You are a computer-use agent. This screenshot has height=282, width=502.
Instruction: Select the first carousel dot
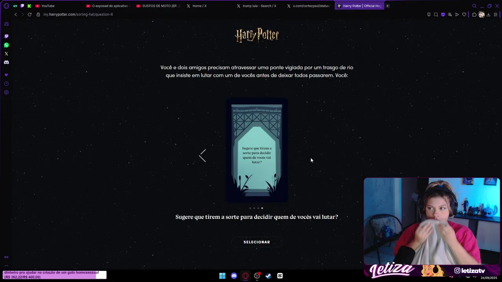(x=250, y=208)
